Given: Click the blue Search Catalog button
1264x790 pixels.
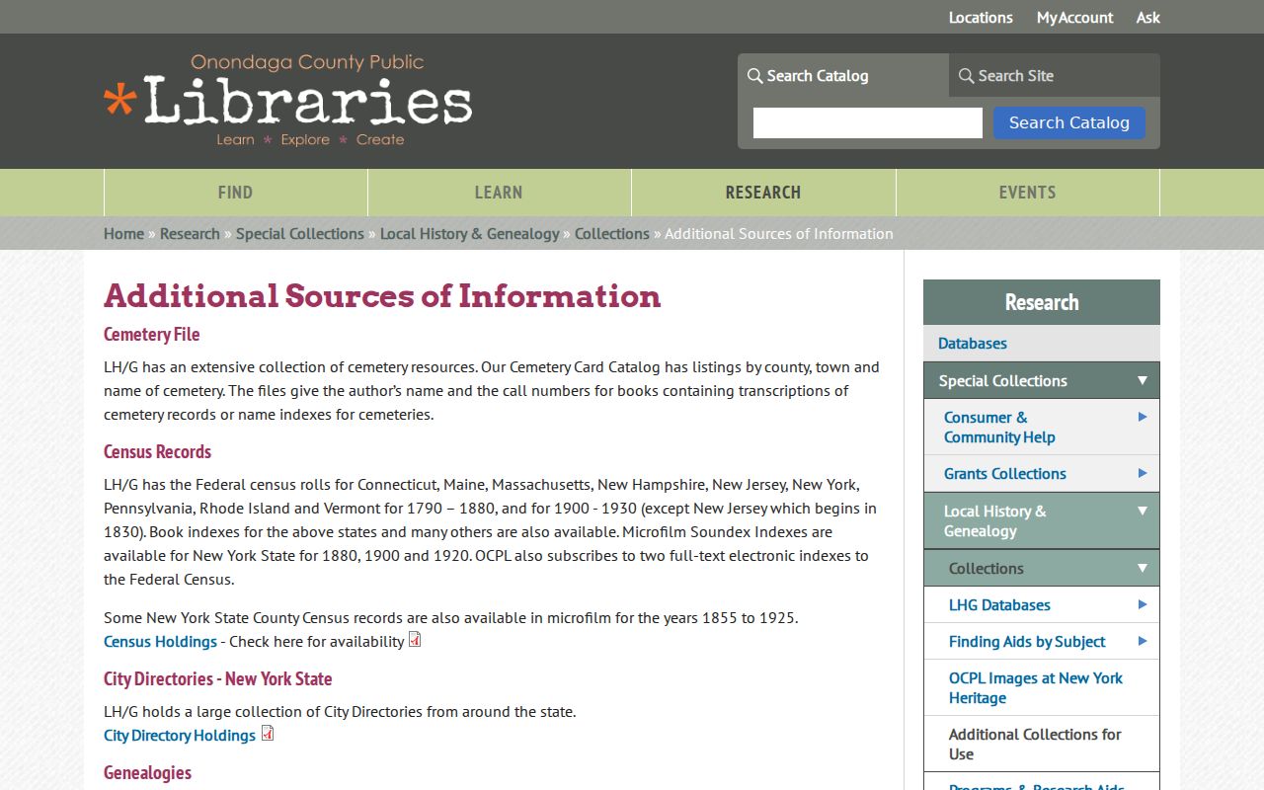Looking at the screenshot, I should click(1069, 122).
